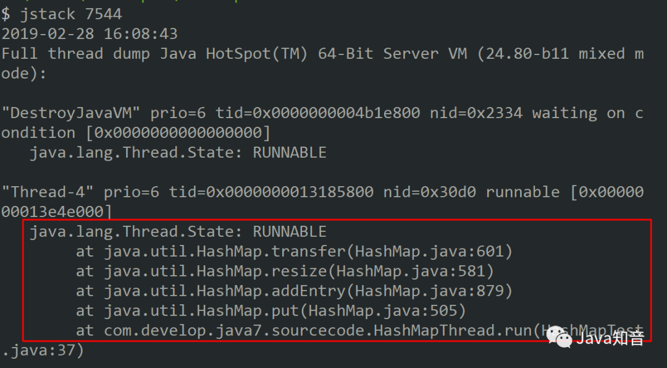The width and height of the screenshot is (667, 368).
Task: Click the '.java:37)' trailing line
Action: tap(43, 351)
